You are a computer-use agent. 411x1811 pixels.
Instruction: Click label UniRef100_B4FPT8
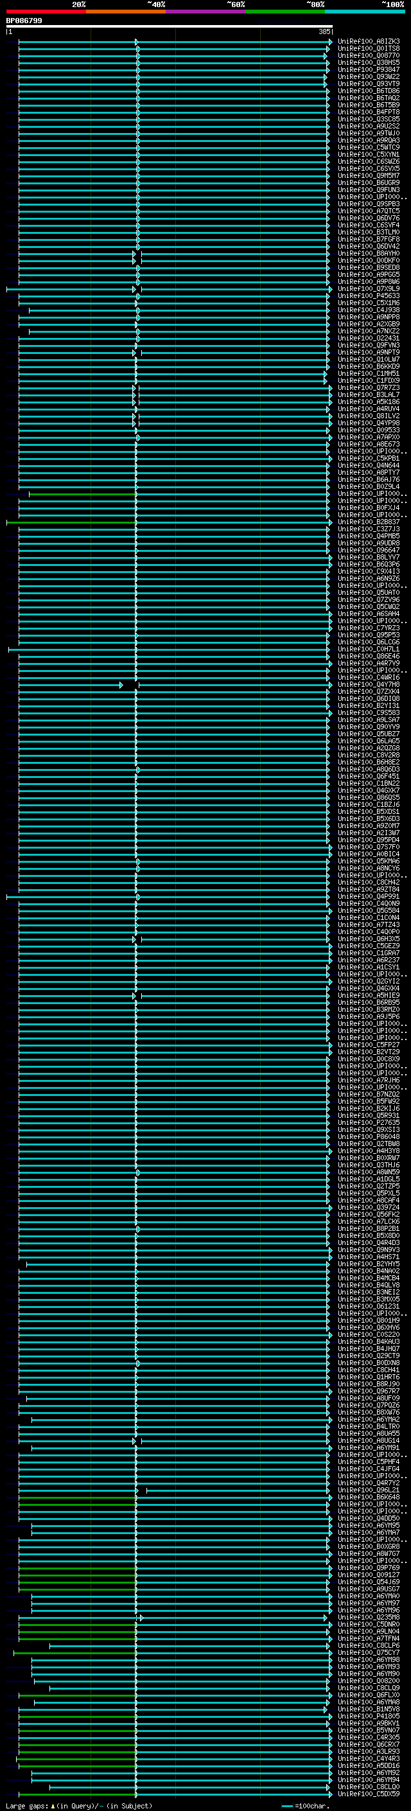tap(369, 112)
